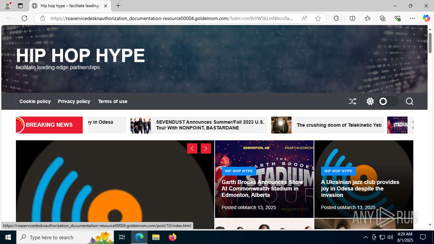Viewport: 434px width, 244px height.
Task: Open the site search magnifier icon
Action: click(409, 101)
